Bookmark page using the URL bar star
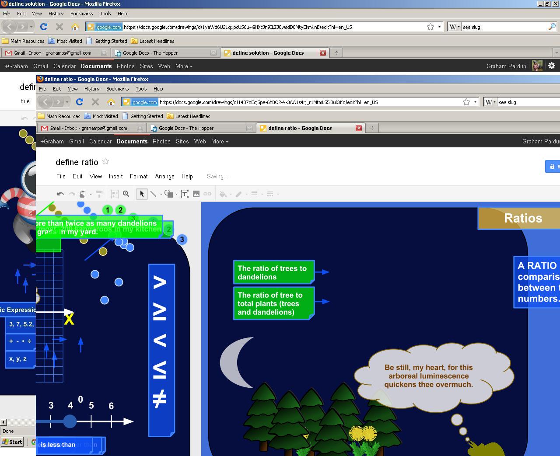This screenshot has height=456, width=560. 466,102
